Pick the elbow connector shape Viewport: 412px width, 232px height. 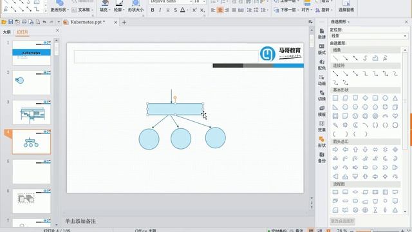[x=365, y=74]
